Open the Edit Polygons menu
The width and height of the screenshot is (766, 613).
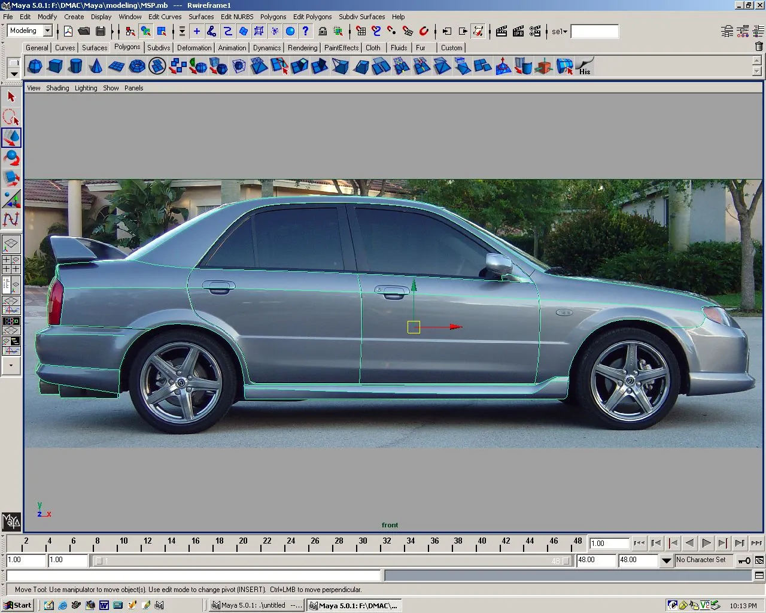pos(312,17)
